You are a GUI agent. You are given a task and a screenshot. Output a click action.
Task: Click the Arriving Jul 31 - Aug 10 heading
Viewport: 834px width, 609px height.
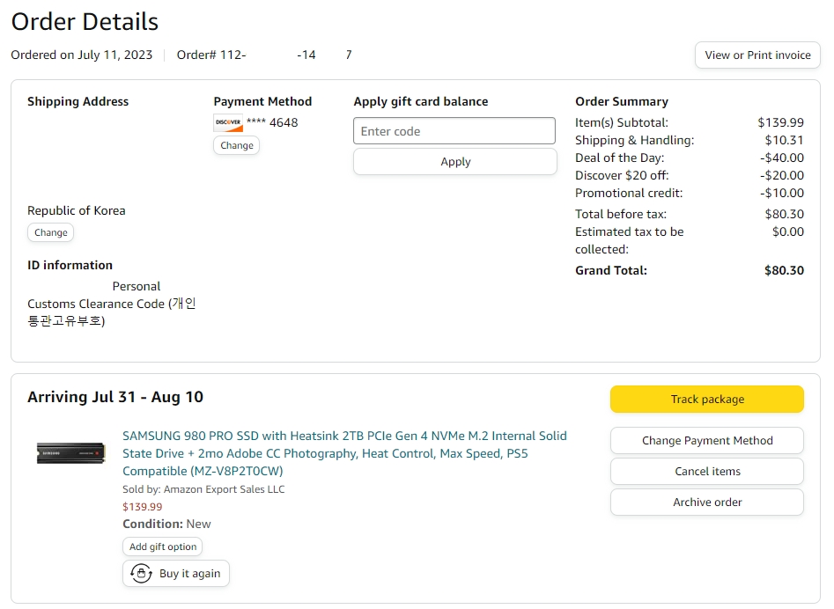(115, 397)
